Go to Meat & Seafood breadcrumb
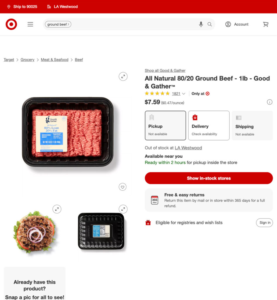The width and height of the screenshot is (277, 300). (x=55, y=60)
